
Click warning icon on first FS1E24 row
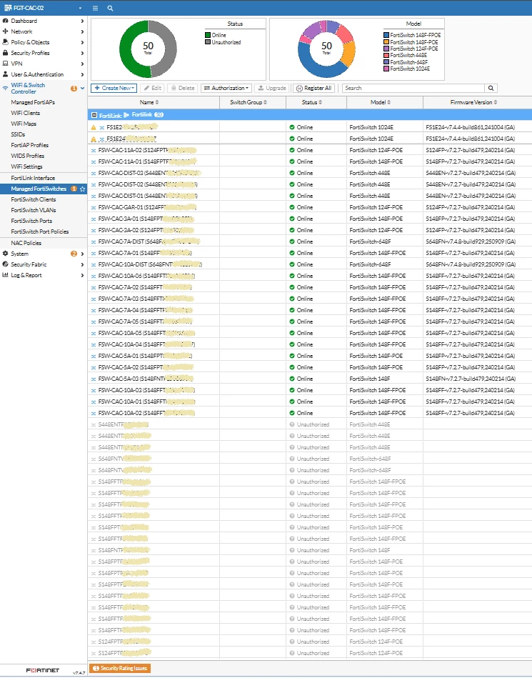(94, 128)
